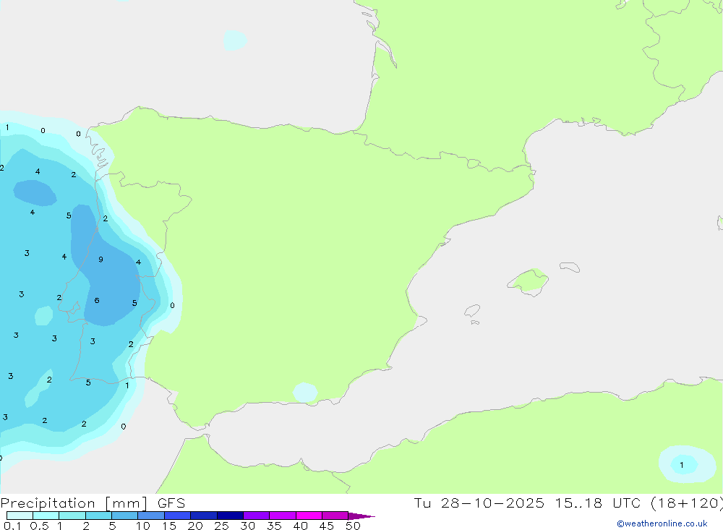Click the purple arrow tip past 50
Image resolution: width=723 pixels, height=530 pixels.
pyautogui.click(x=361, y=516)
